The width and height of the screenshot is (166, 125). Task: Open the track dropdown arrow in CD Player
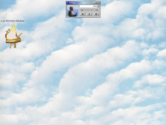[98, 6]
